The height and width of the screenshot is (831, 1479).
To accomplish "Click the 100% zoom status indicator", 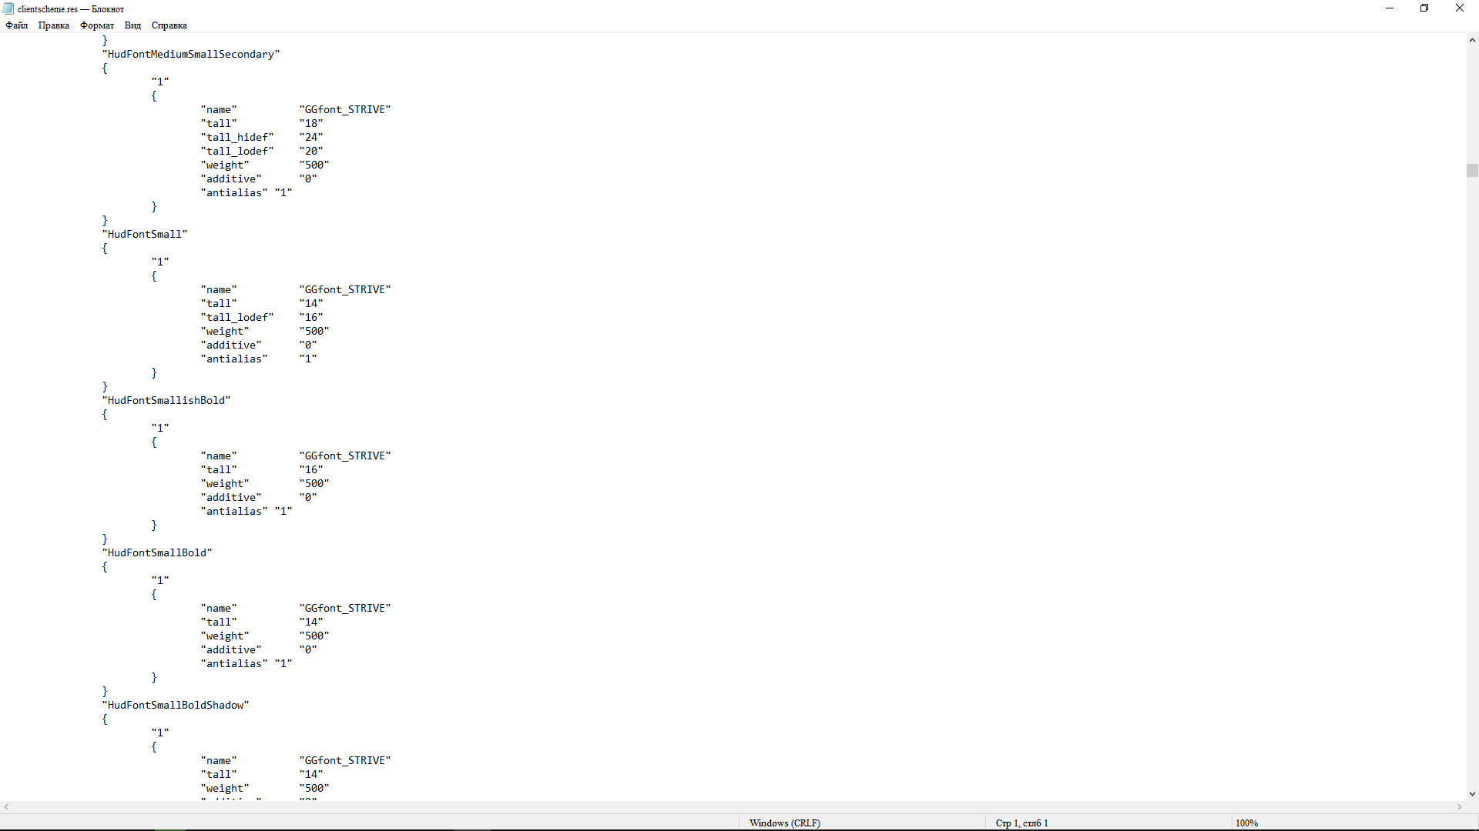I will pyautogui.click(x=1246, y=823).
